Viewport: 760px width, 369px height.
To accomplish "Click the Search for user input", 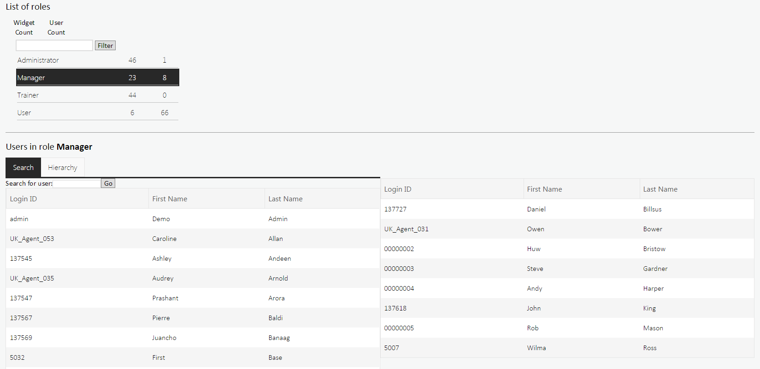I will [x=77, y=183].
